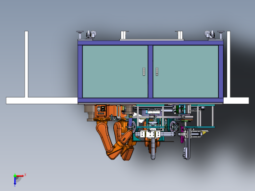Select the magenta component near the right actuator
The image size is (255, 191).
coord(182,135)
